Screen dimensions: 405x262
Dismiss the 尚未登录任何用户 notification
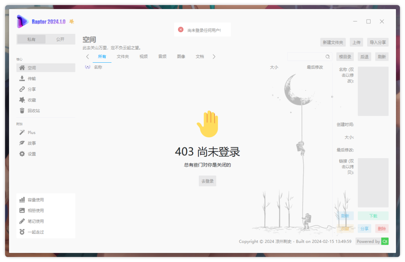click(180, 29)
